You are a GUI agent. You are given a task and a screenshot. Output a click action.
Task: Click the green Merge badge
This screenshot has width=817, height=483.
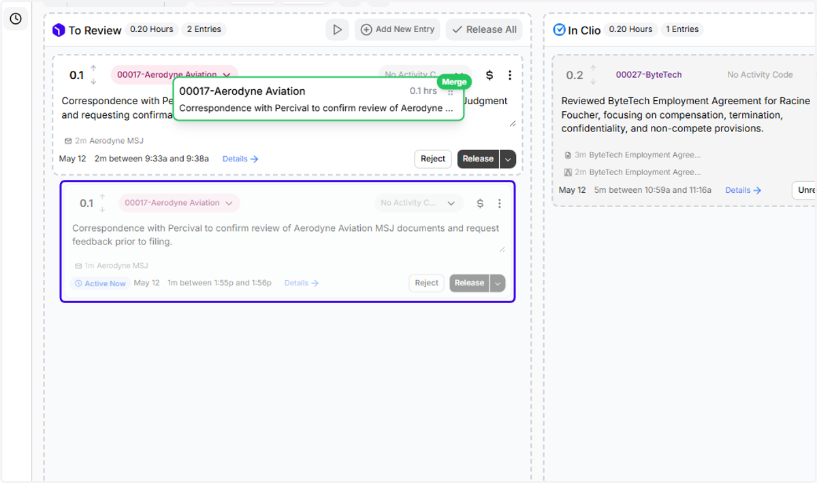point(454,82)
